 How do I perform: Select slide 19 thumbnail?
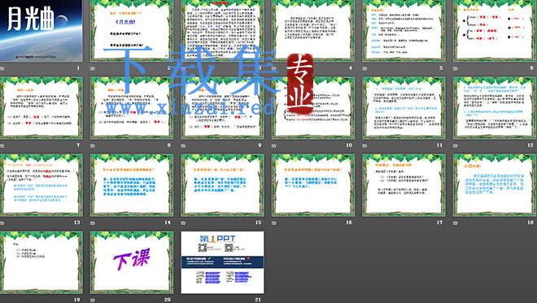tap(41, 262)
